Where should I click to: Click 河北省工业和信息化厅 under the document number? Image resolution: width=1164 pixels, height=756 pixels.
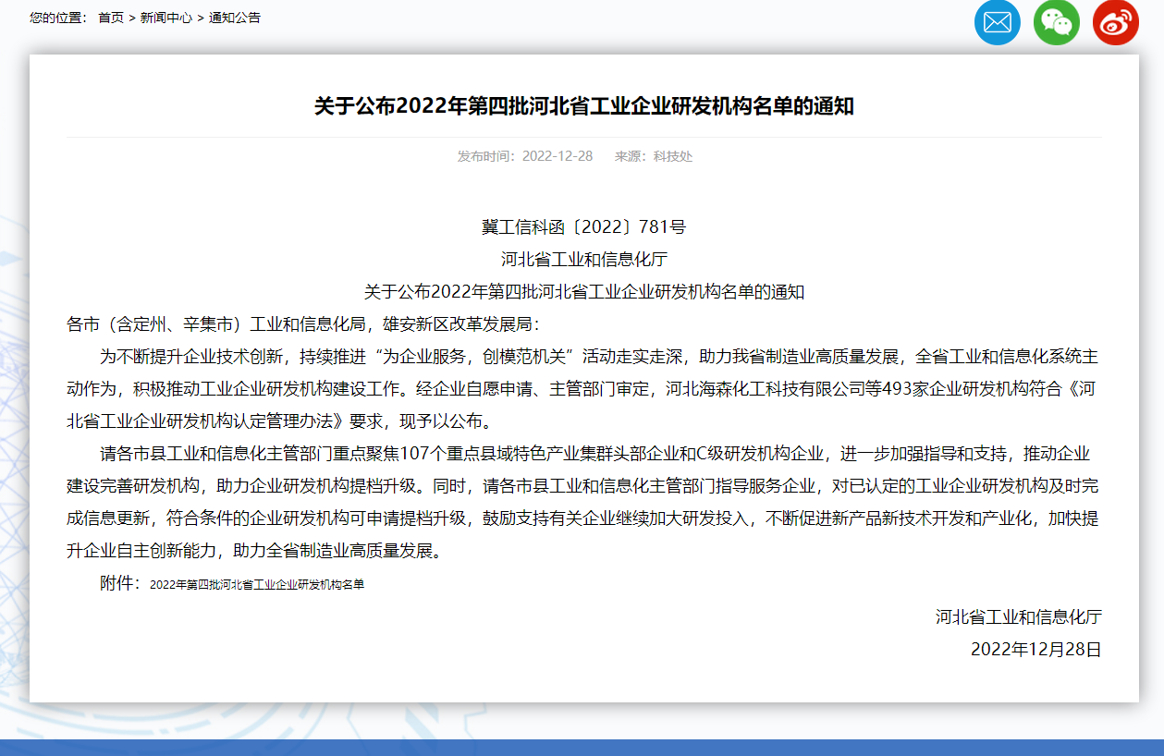[x=583, y=260]
